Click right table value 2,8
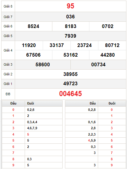 (x=93, y=128)
